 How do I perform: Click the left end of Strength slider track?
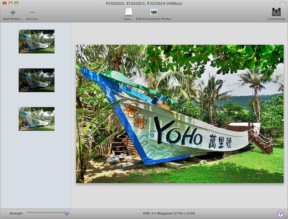coord(28,213)
